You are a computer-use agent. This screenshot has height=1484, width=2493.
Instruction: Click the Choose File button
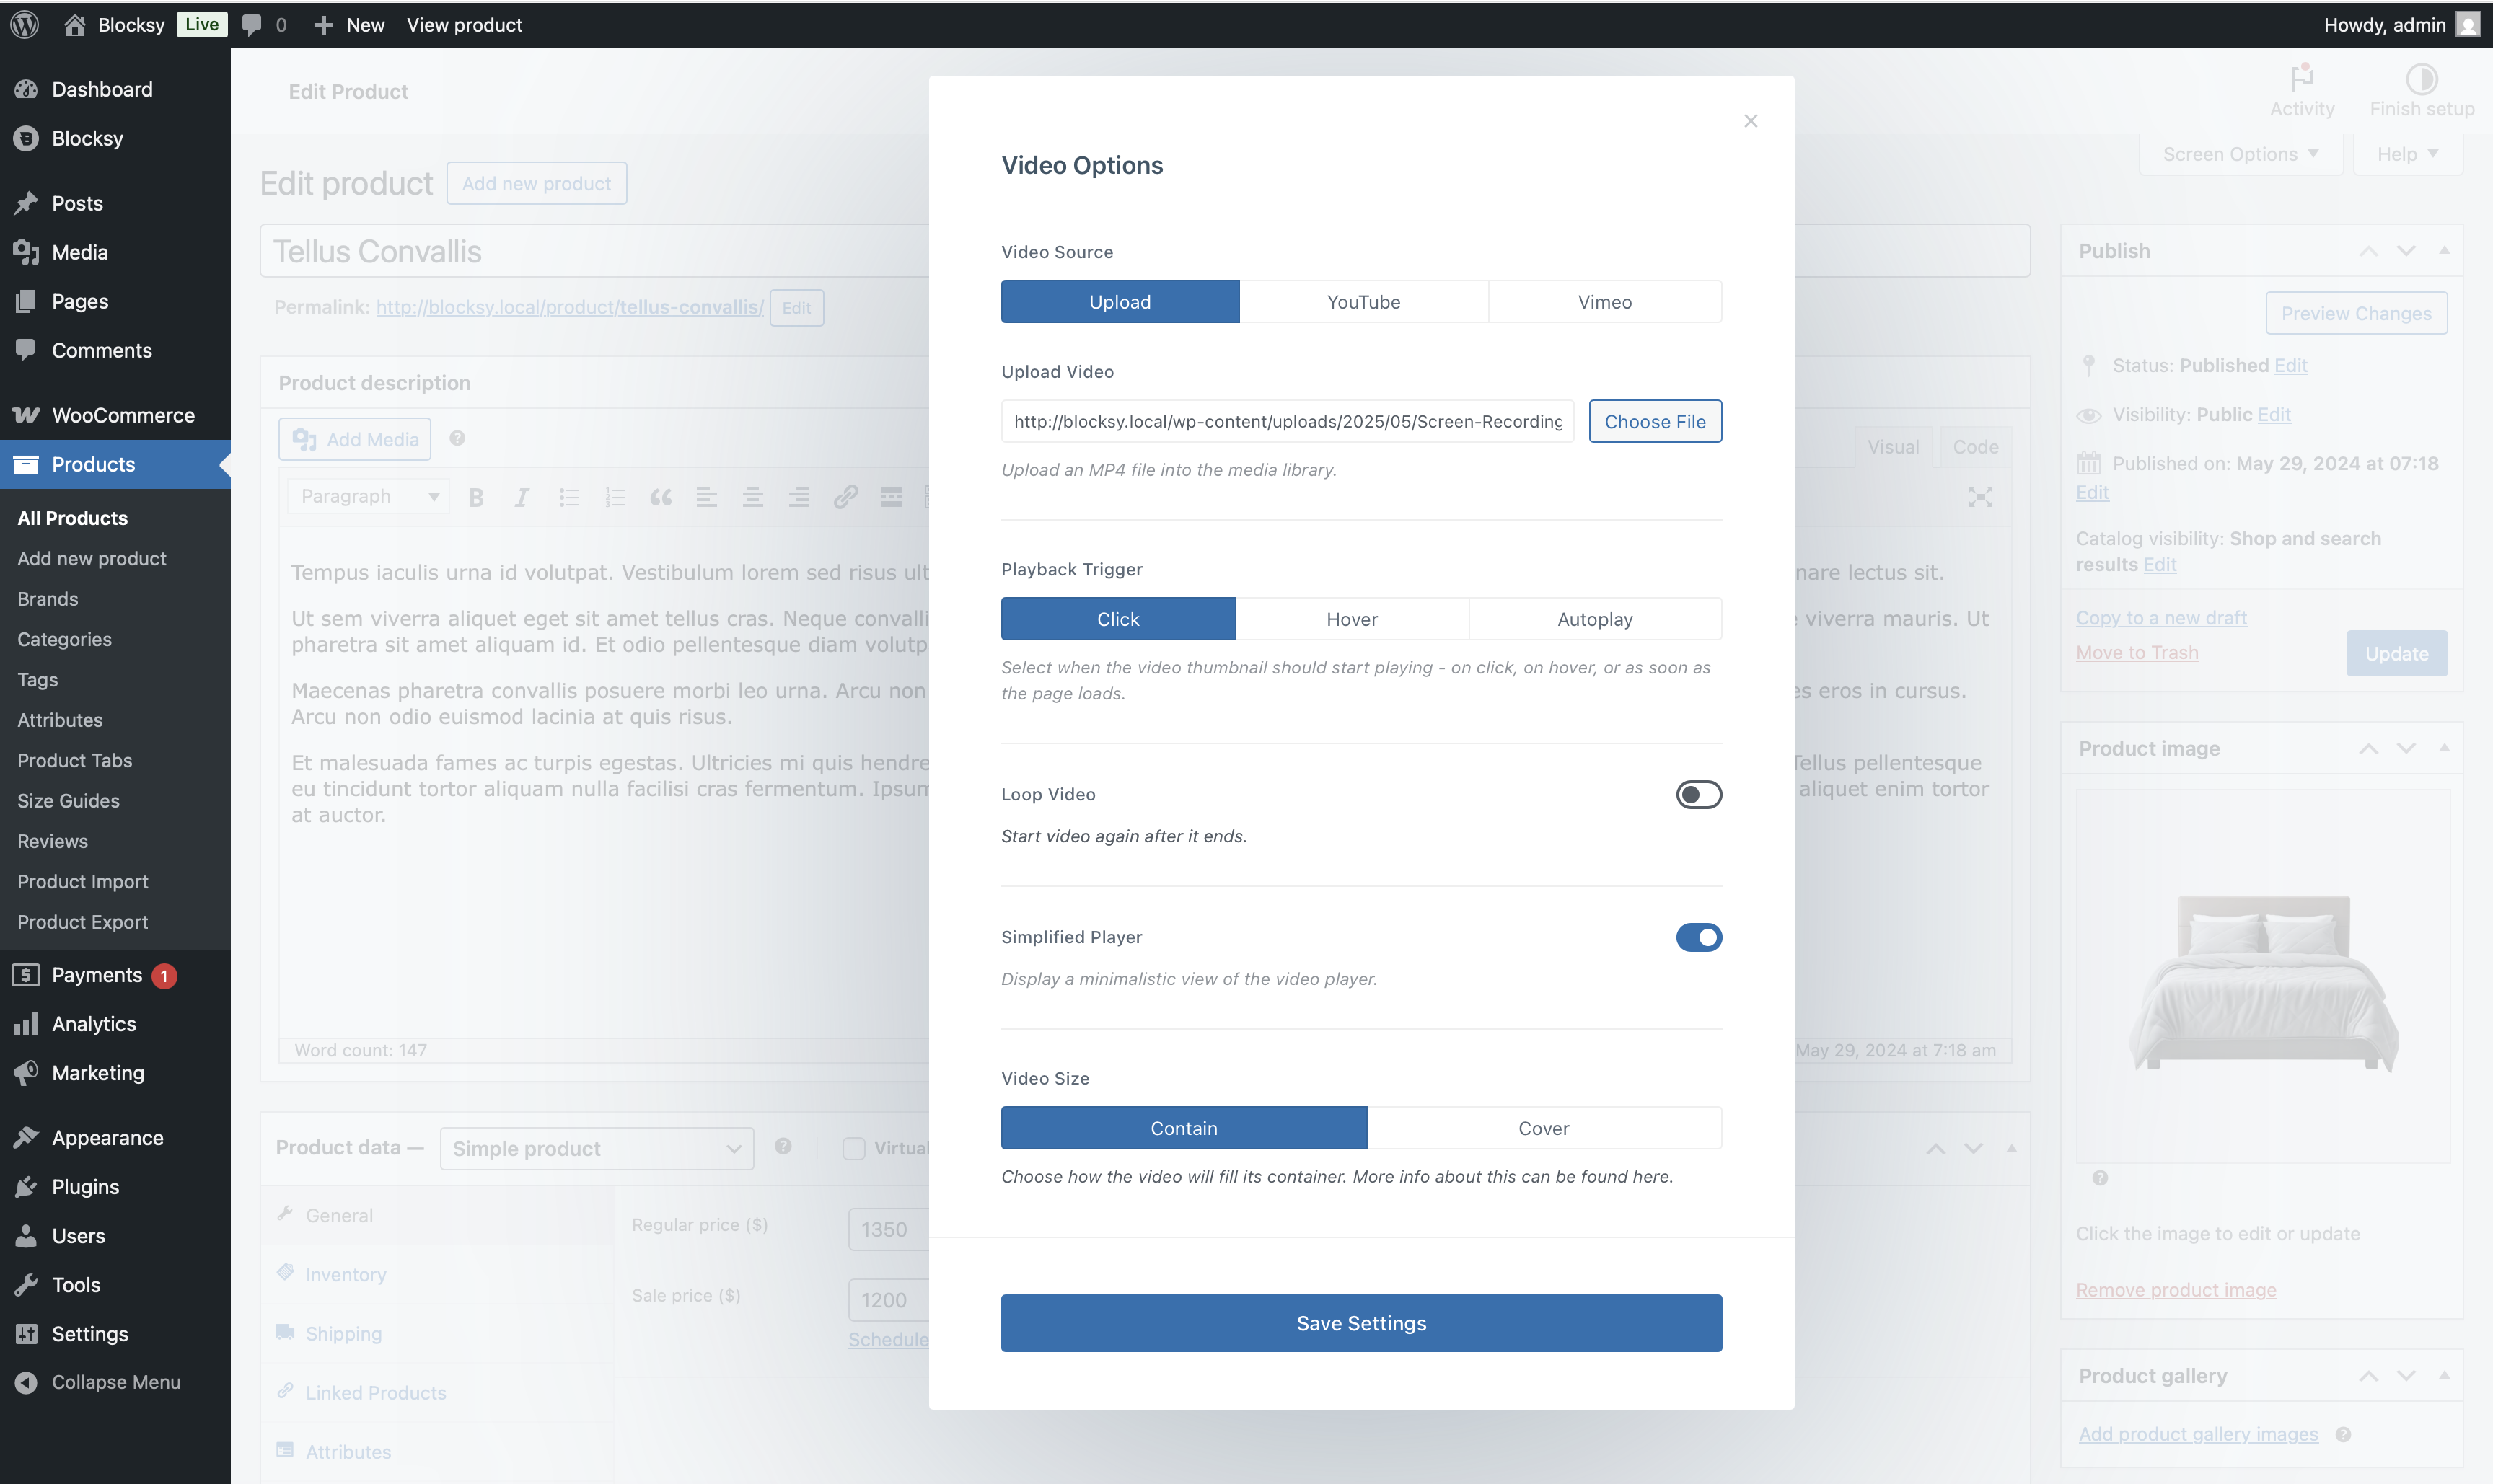click(1655, 422)
